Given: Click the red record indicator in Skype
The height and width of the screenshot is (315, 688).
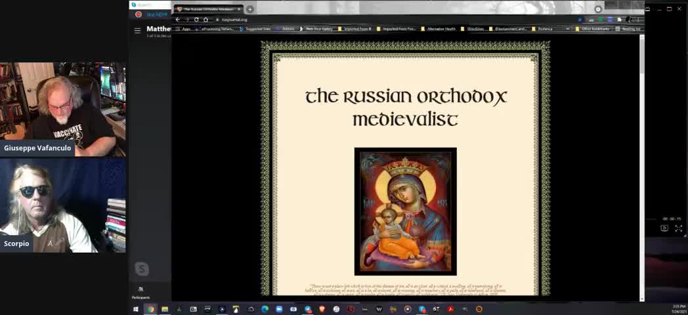Looking at the screenshot, I should tap(139, 14).
